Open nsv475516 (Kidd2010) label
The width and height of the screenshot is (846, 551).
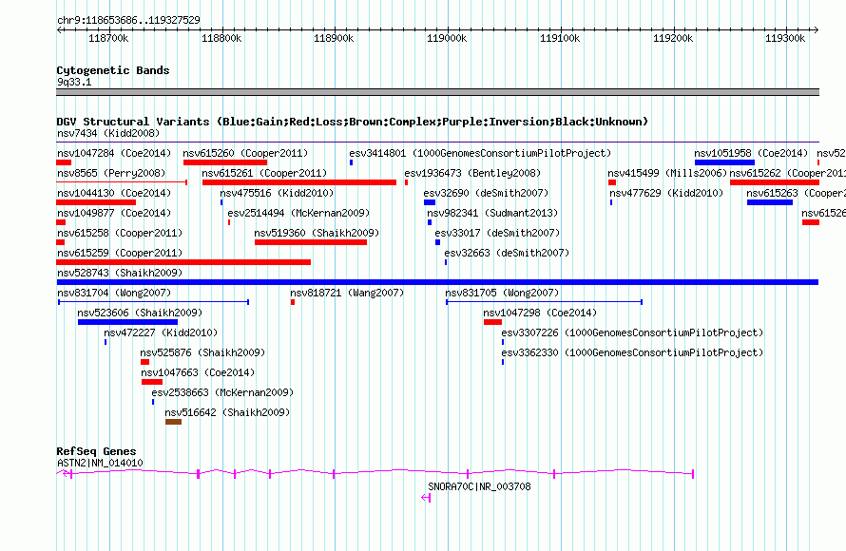pyautogui.click(x=277, y=193)
